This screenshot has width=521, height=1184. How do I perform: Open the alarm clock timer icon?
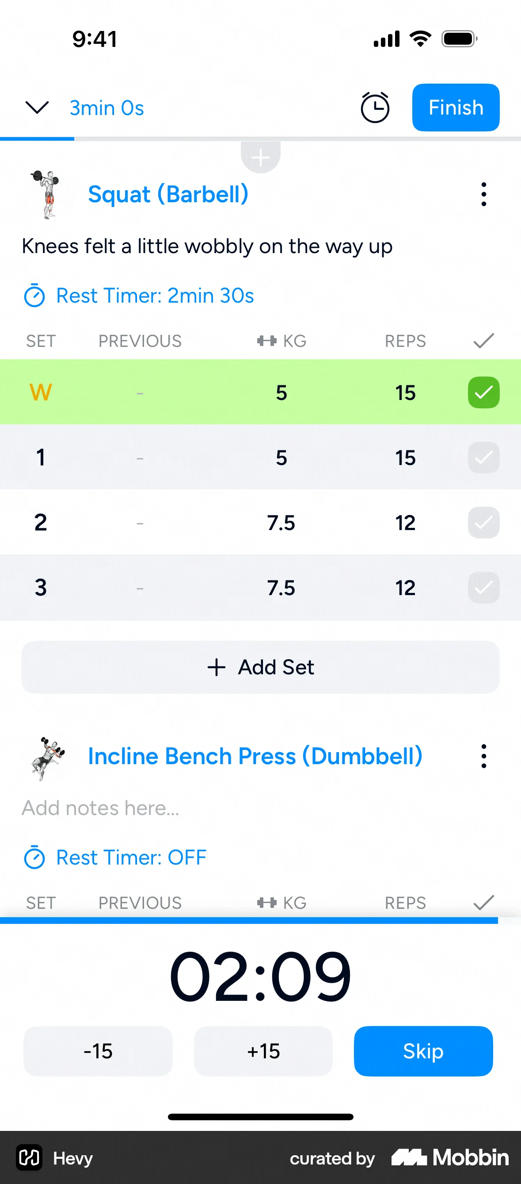[x=375, y=108]
